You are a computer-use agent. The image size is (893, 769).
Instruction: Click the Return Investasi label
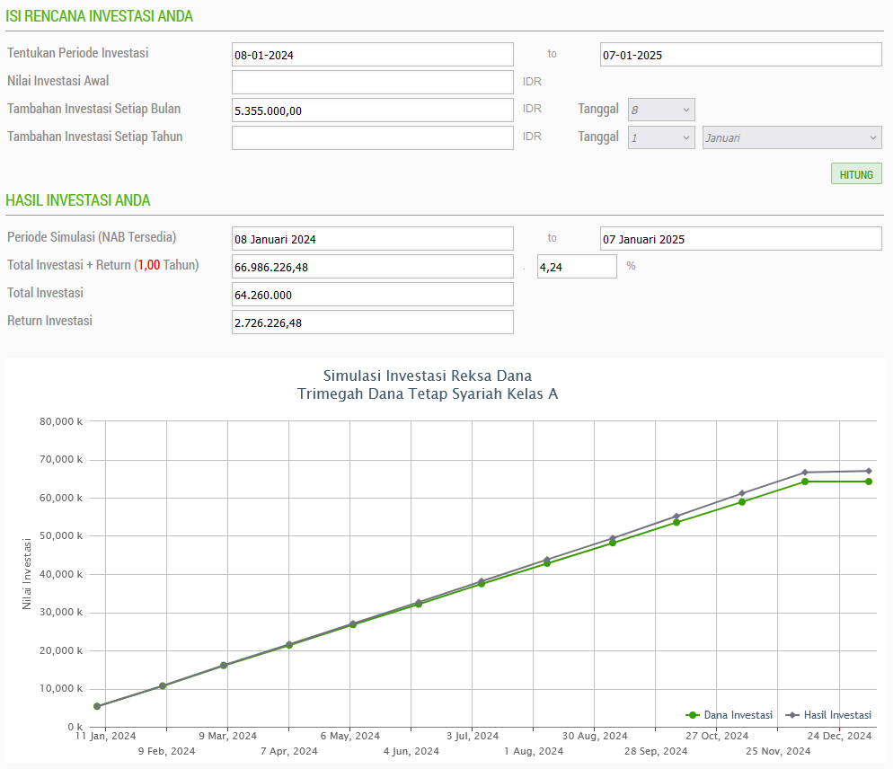pos(49,321)
